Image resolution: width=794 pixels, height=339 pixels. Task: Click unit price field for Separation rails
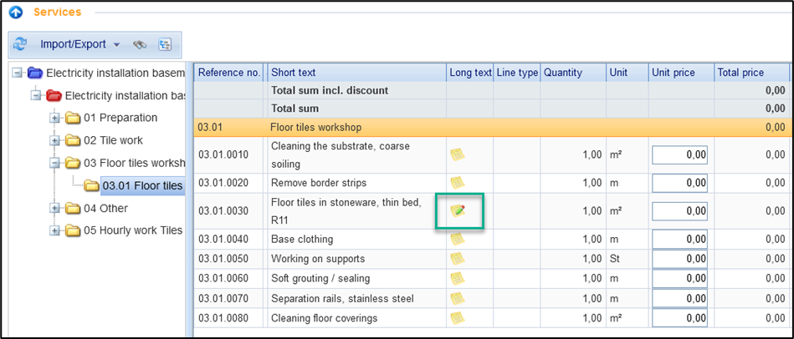pyautogui.click(x=679, y=298)
